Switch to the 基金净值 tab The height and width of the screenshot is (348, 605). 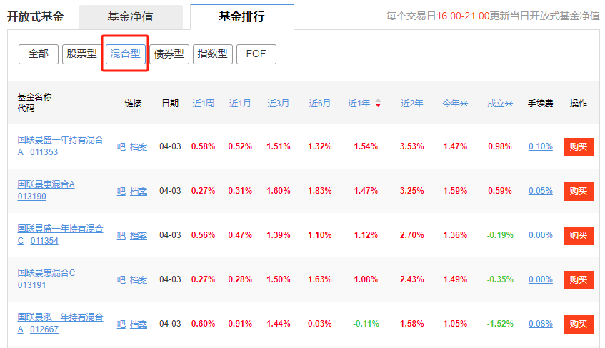point(131,17)
